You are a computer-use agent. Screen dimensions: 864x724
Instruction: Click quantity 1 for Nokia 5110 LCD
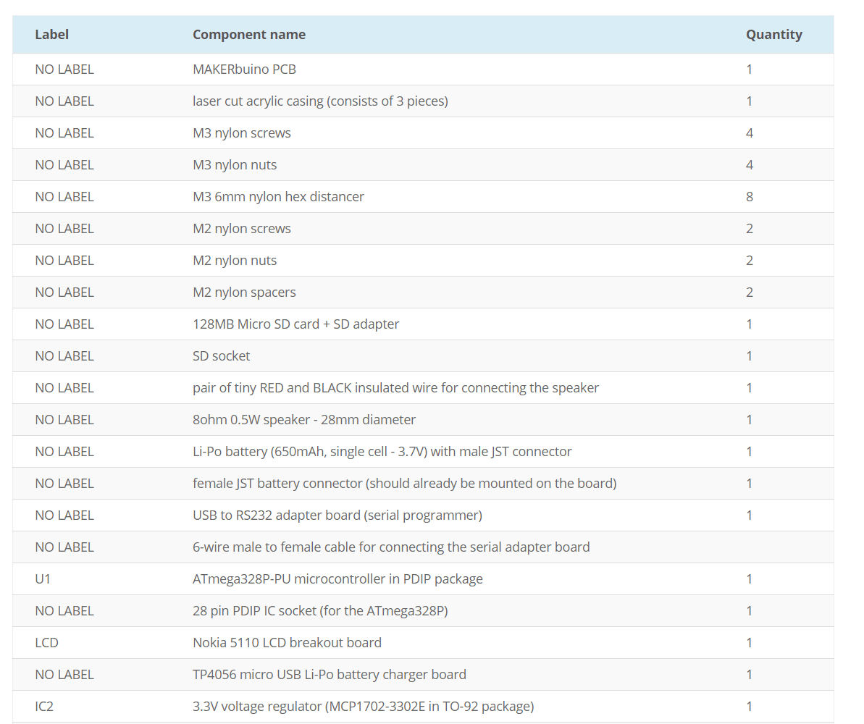[749, 643]
